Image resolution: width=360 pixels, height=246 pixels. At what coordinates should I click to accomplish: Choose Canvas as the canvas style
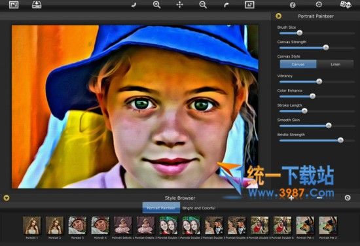(298, 64)
